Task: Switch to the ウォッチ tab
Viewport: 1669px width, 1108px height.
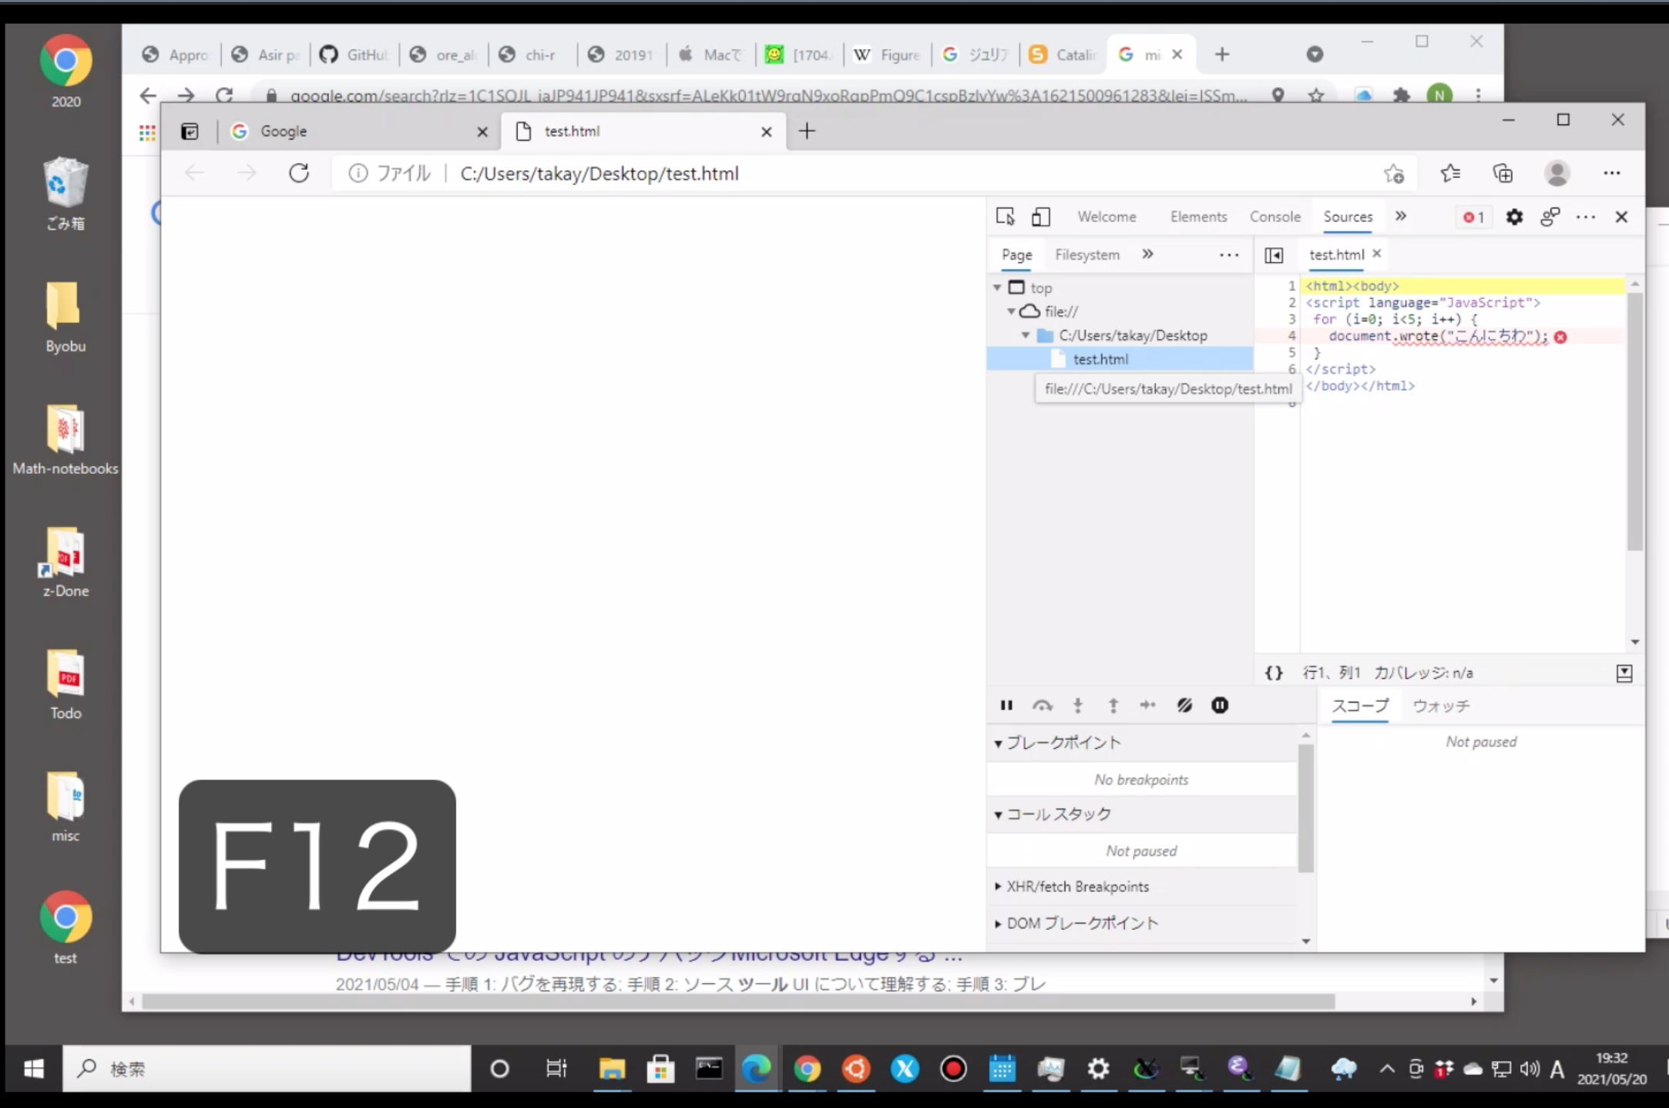Action: tap(1441, 706)
